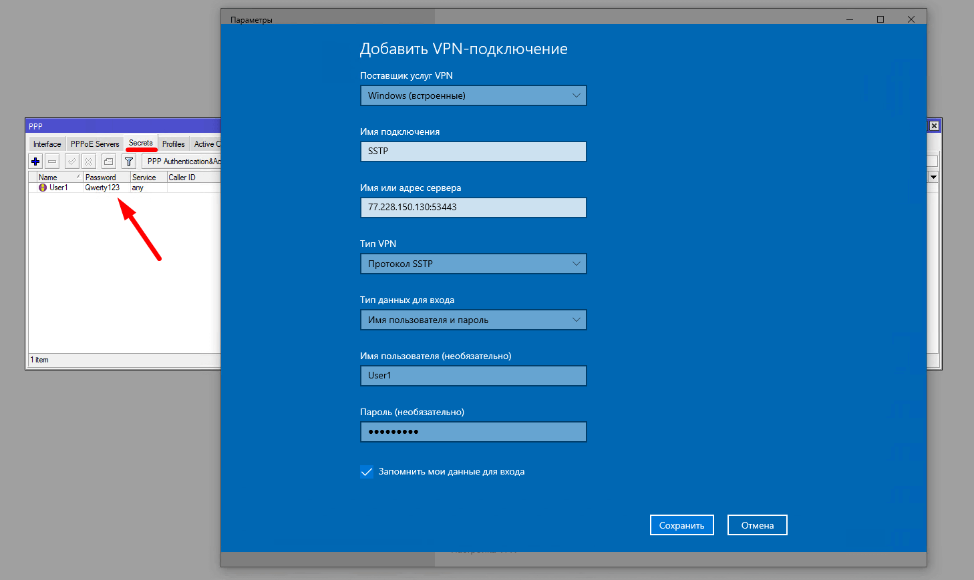The image size is (974, 580).
Task: Minimize the Параметры window
Action: 850,19
